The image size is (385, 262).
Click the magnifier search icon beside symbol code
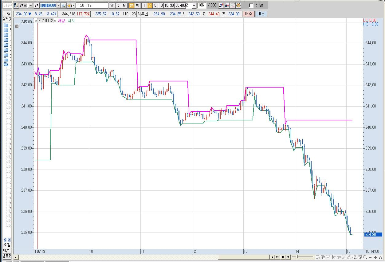(x=63, y=6)
